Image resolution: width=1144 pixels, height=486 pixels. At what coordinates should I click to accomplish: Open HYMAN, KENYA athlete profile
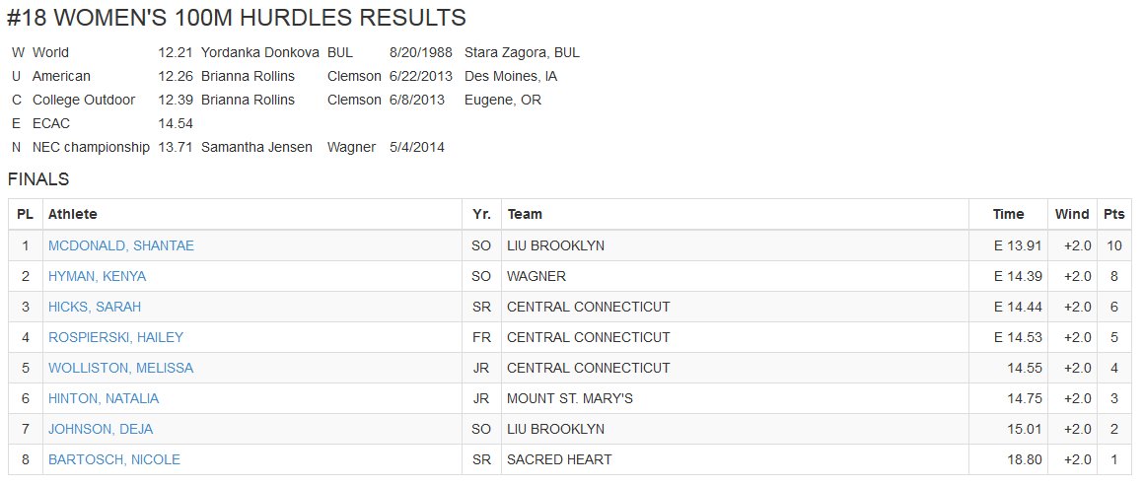point(97,277)
